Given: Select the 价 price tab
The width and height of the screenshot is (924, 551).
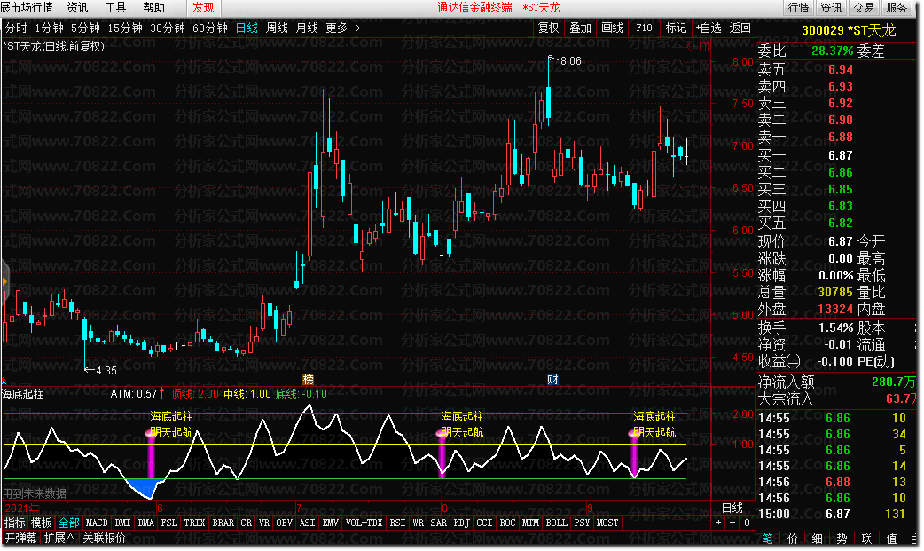Looking at the screenshot, I should (x=793, y=539).
